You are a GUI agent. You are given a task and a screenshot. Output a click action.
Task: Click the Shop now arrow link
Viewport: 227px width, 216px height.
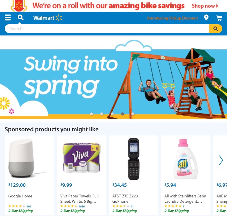click(205, 6)
